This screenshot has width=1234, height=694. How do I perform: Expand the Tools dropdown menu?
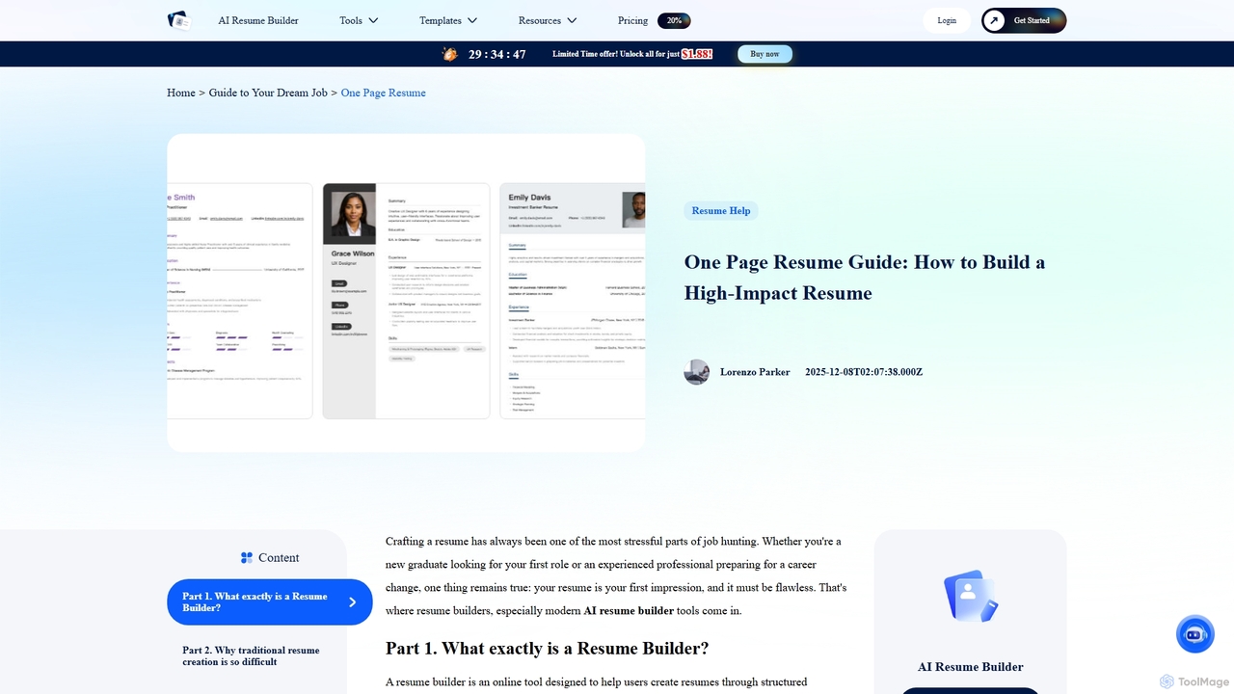(359, 20)
